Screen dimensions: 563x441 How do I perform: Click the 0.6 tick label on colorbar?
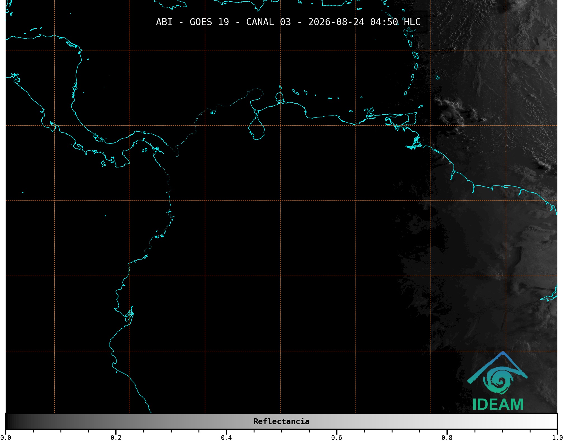tap(337, 438)
